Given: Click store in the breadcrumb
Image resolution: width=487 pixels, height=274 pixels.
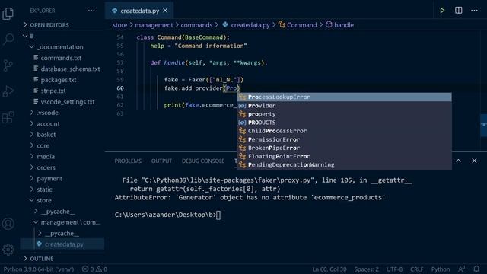Looking at the screenshot, I should pyautogui.click(x=120, y=25).
